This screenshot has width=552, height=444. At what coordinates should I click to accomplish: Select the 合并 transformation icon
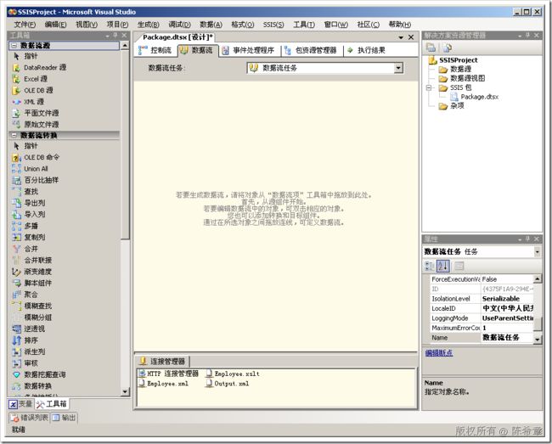point(16,249)
